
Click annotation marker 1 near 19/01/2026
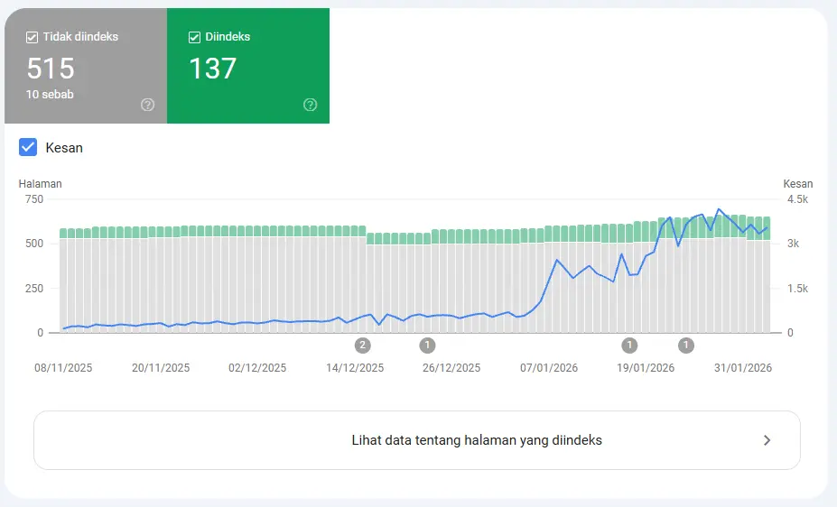point(629,345)
